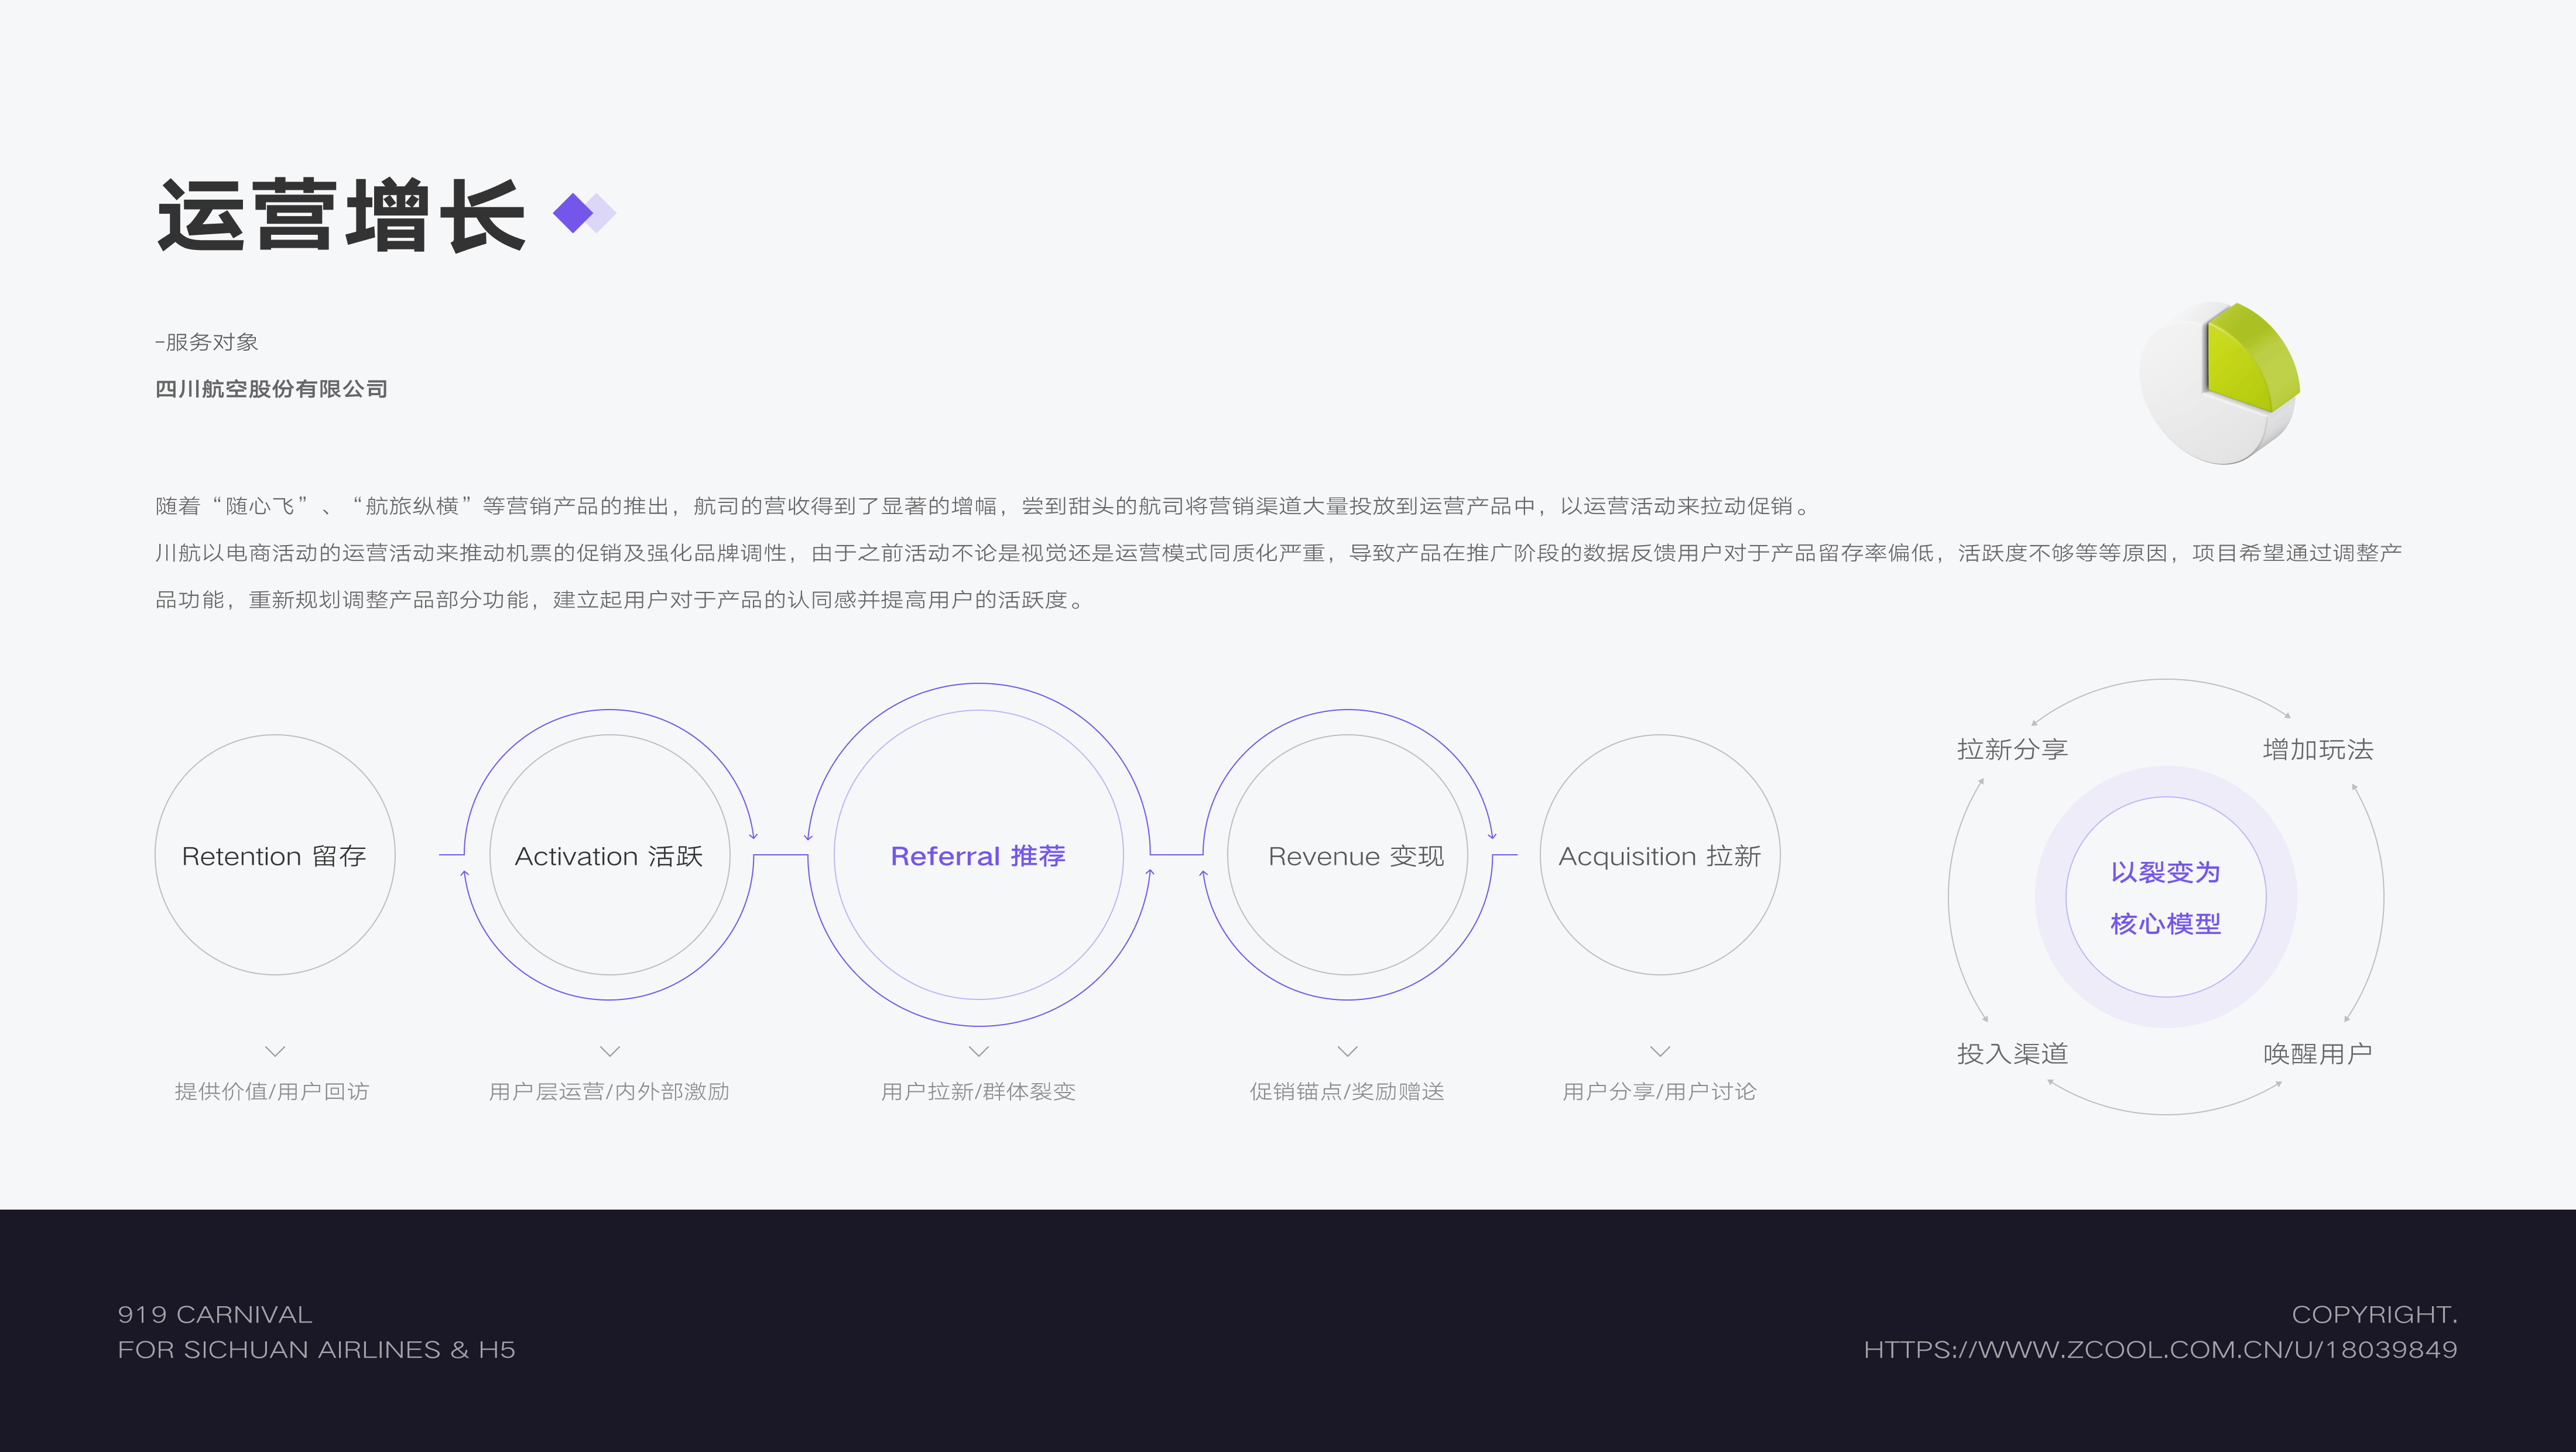
Task: Click the chevron below Revenue 变现
Action: point(1348,1051)
